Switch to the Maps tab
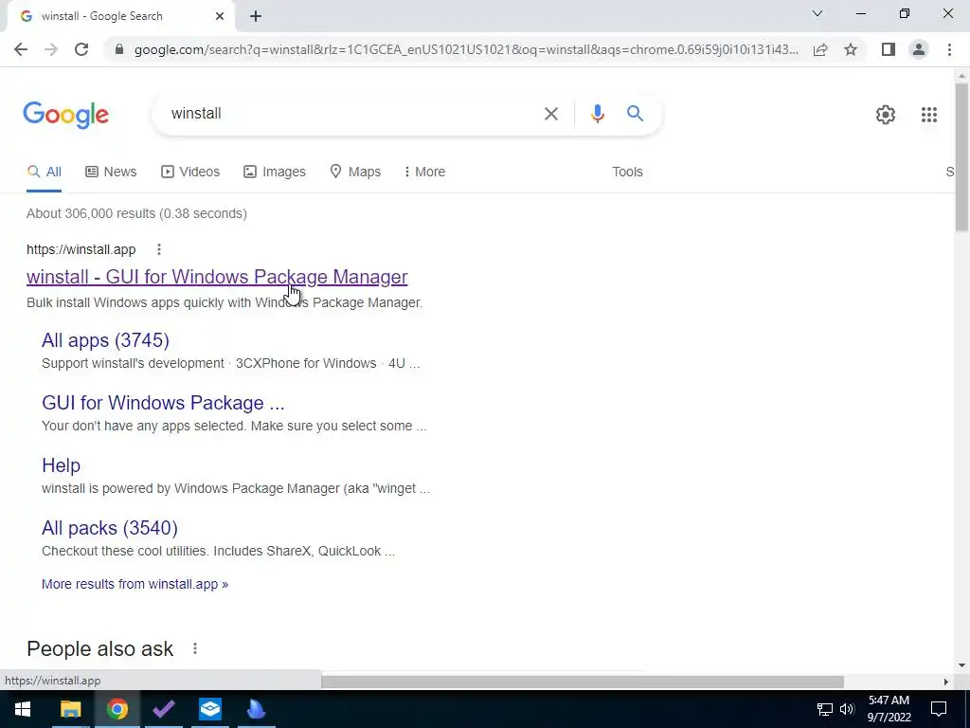This screenshot has width=970, height=728. pyautogui.click(x=355, y=173)
